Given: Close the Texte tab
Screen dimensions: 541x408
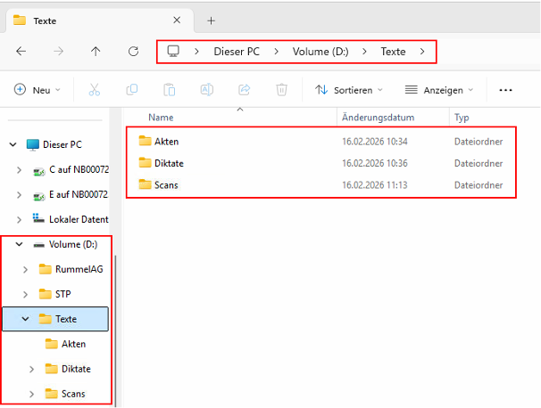Looking at the screenshot, I should 177,20.
